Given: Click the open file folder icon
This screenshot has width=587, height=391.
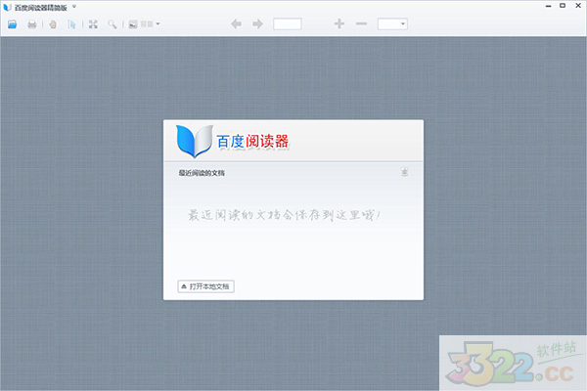Looking at the screenshot, I should pyautogui.click(x=12, y=23).
